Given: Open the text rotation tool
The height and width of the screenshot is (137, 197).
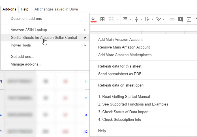Looking at the screenshot, I should [x=160, y=19].
